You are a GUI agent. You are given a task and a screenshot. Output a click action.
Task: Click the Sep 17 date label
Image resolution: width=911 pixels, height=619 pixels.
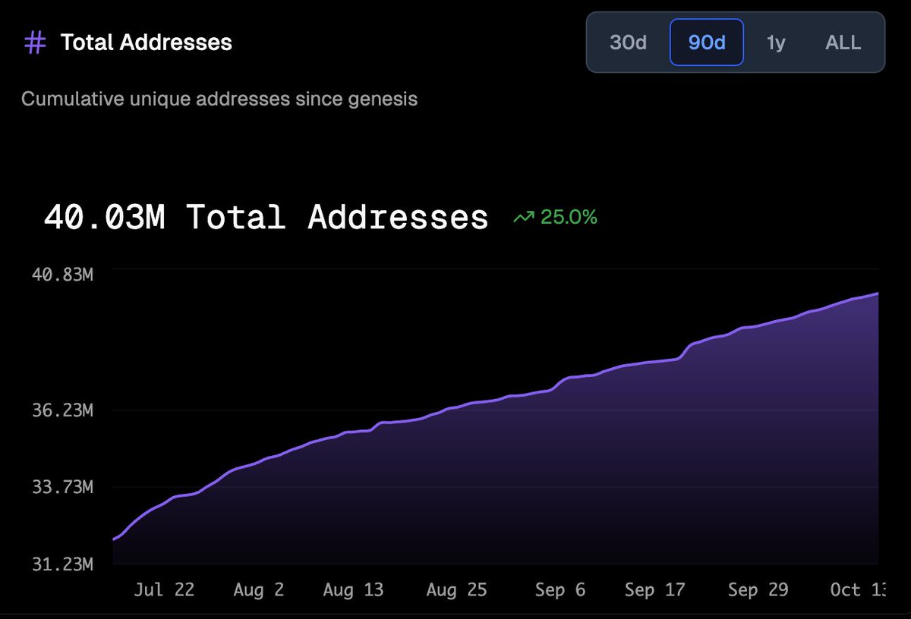[656, 589]
